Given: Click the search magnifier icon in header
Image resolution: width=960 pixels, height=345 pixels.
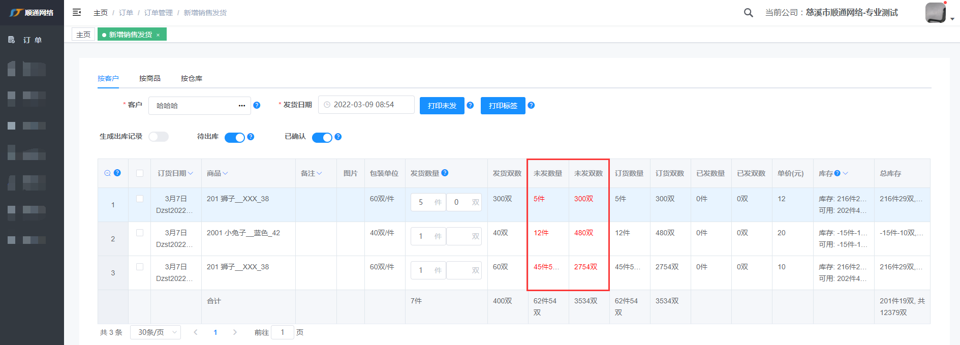Looking at the screenshot, I should coord(748,13).
